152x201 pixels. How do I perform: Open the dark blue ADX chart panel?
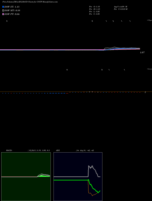coord(78,177)
